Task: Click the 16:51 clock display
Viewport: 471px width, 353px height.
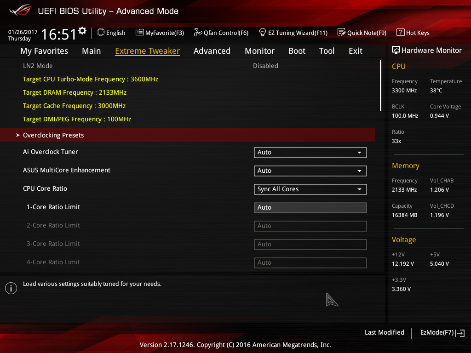Action: (59, 34)
